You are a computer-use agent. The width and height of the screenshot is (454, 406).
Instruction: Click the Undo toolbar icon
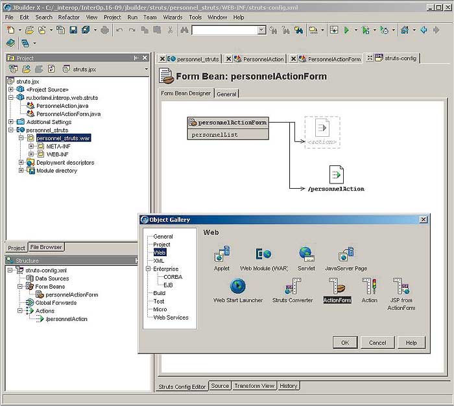pos(119,30)
